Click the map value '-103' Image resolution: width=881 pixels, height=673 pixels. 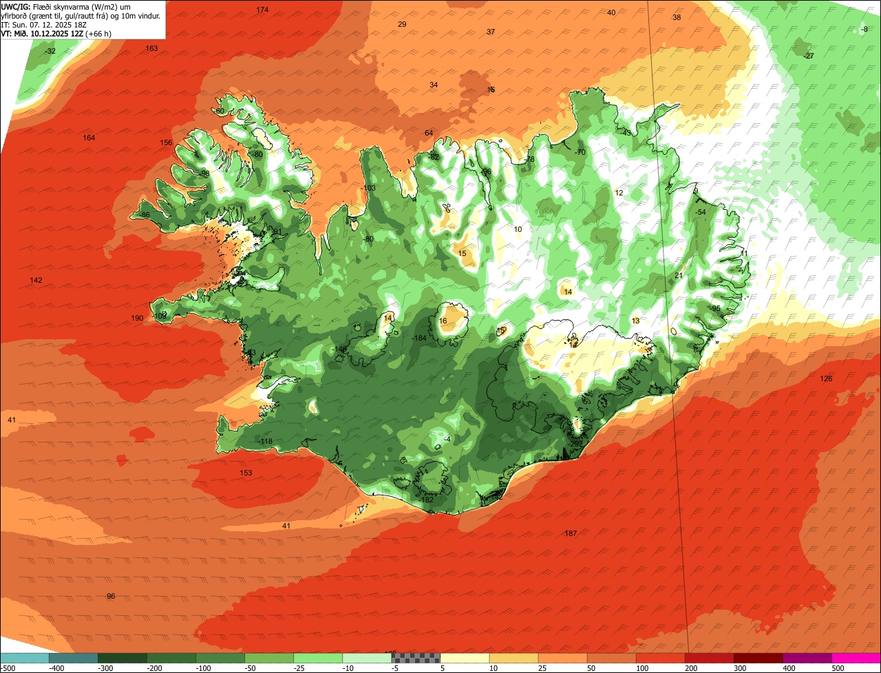tap(369, 188)
